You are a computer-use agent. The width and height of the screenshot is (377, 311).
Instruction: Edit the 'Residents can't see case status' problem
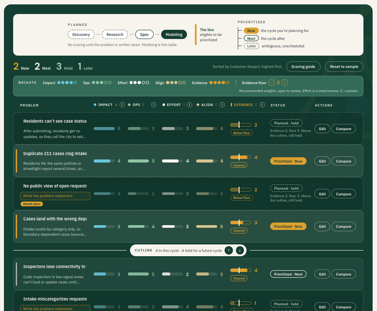(x=322, y=129)
